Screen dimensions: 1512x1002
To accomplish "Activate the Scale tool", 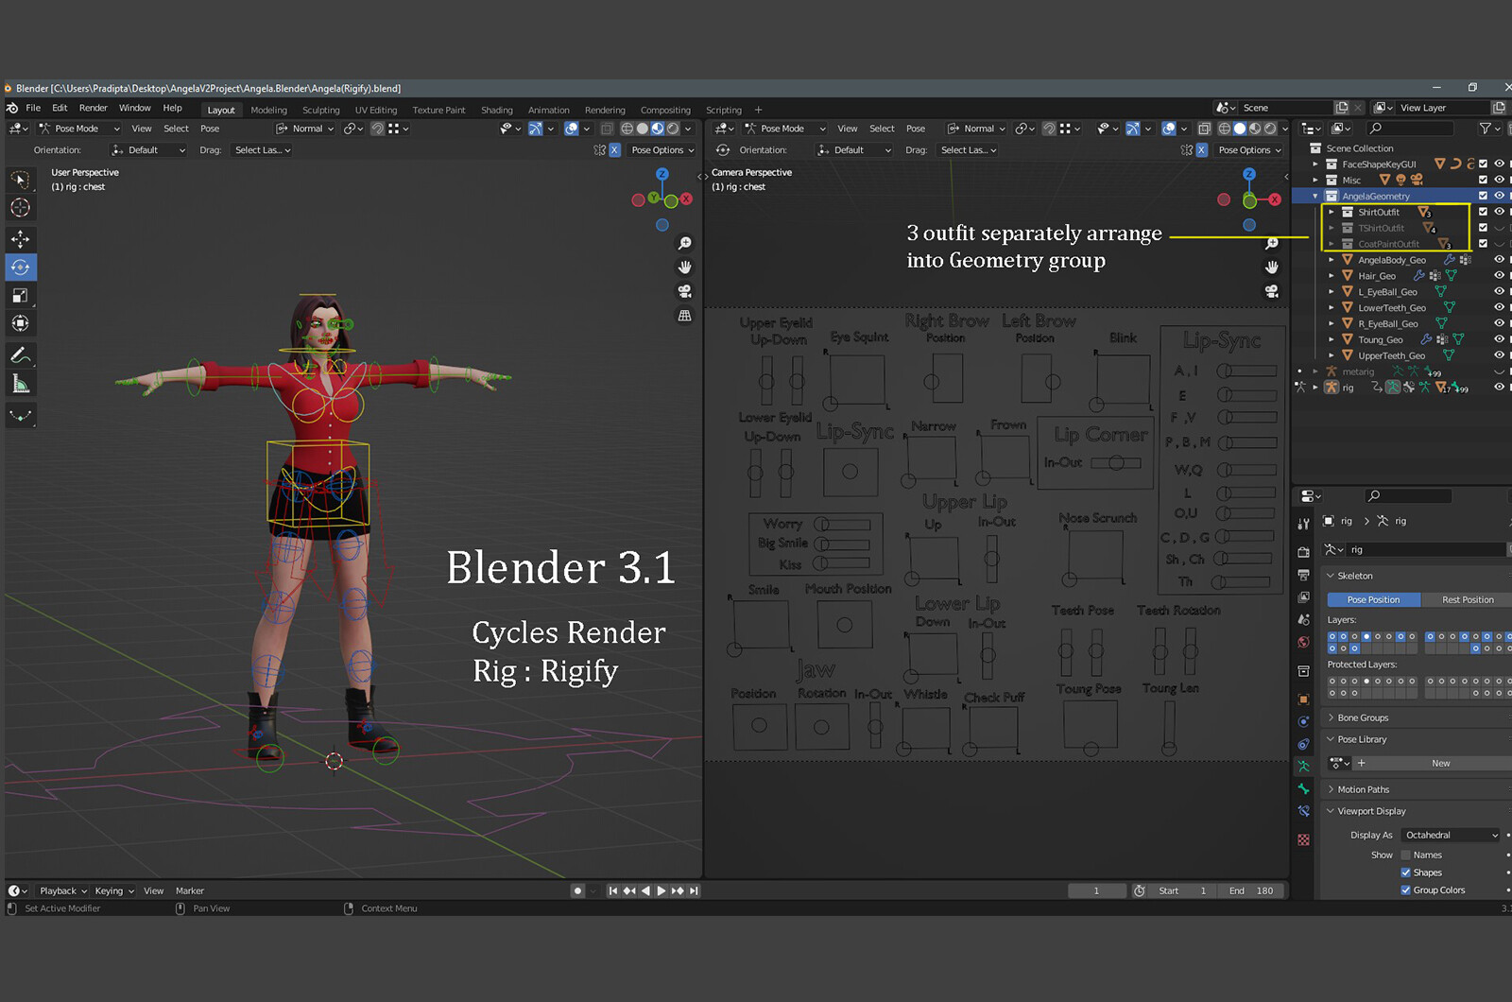I will [20, 295].
